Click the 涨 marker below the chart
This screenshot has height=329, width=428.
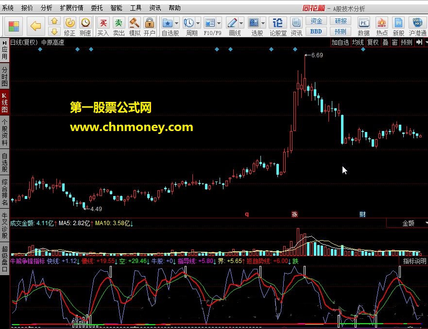pos(294,214)
